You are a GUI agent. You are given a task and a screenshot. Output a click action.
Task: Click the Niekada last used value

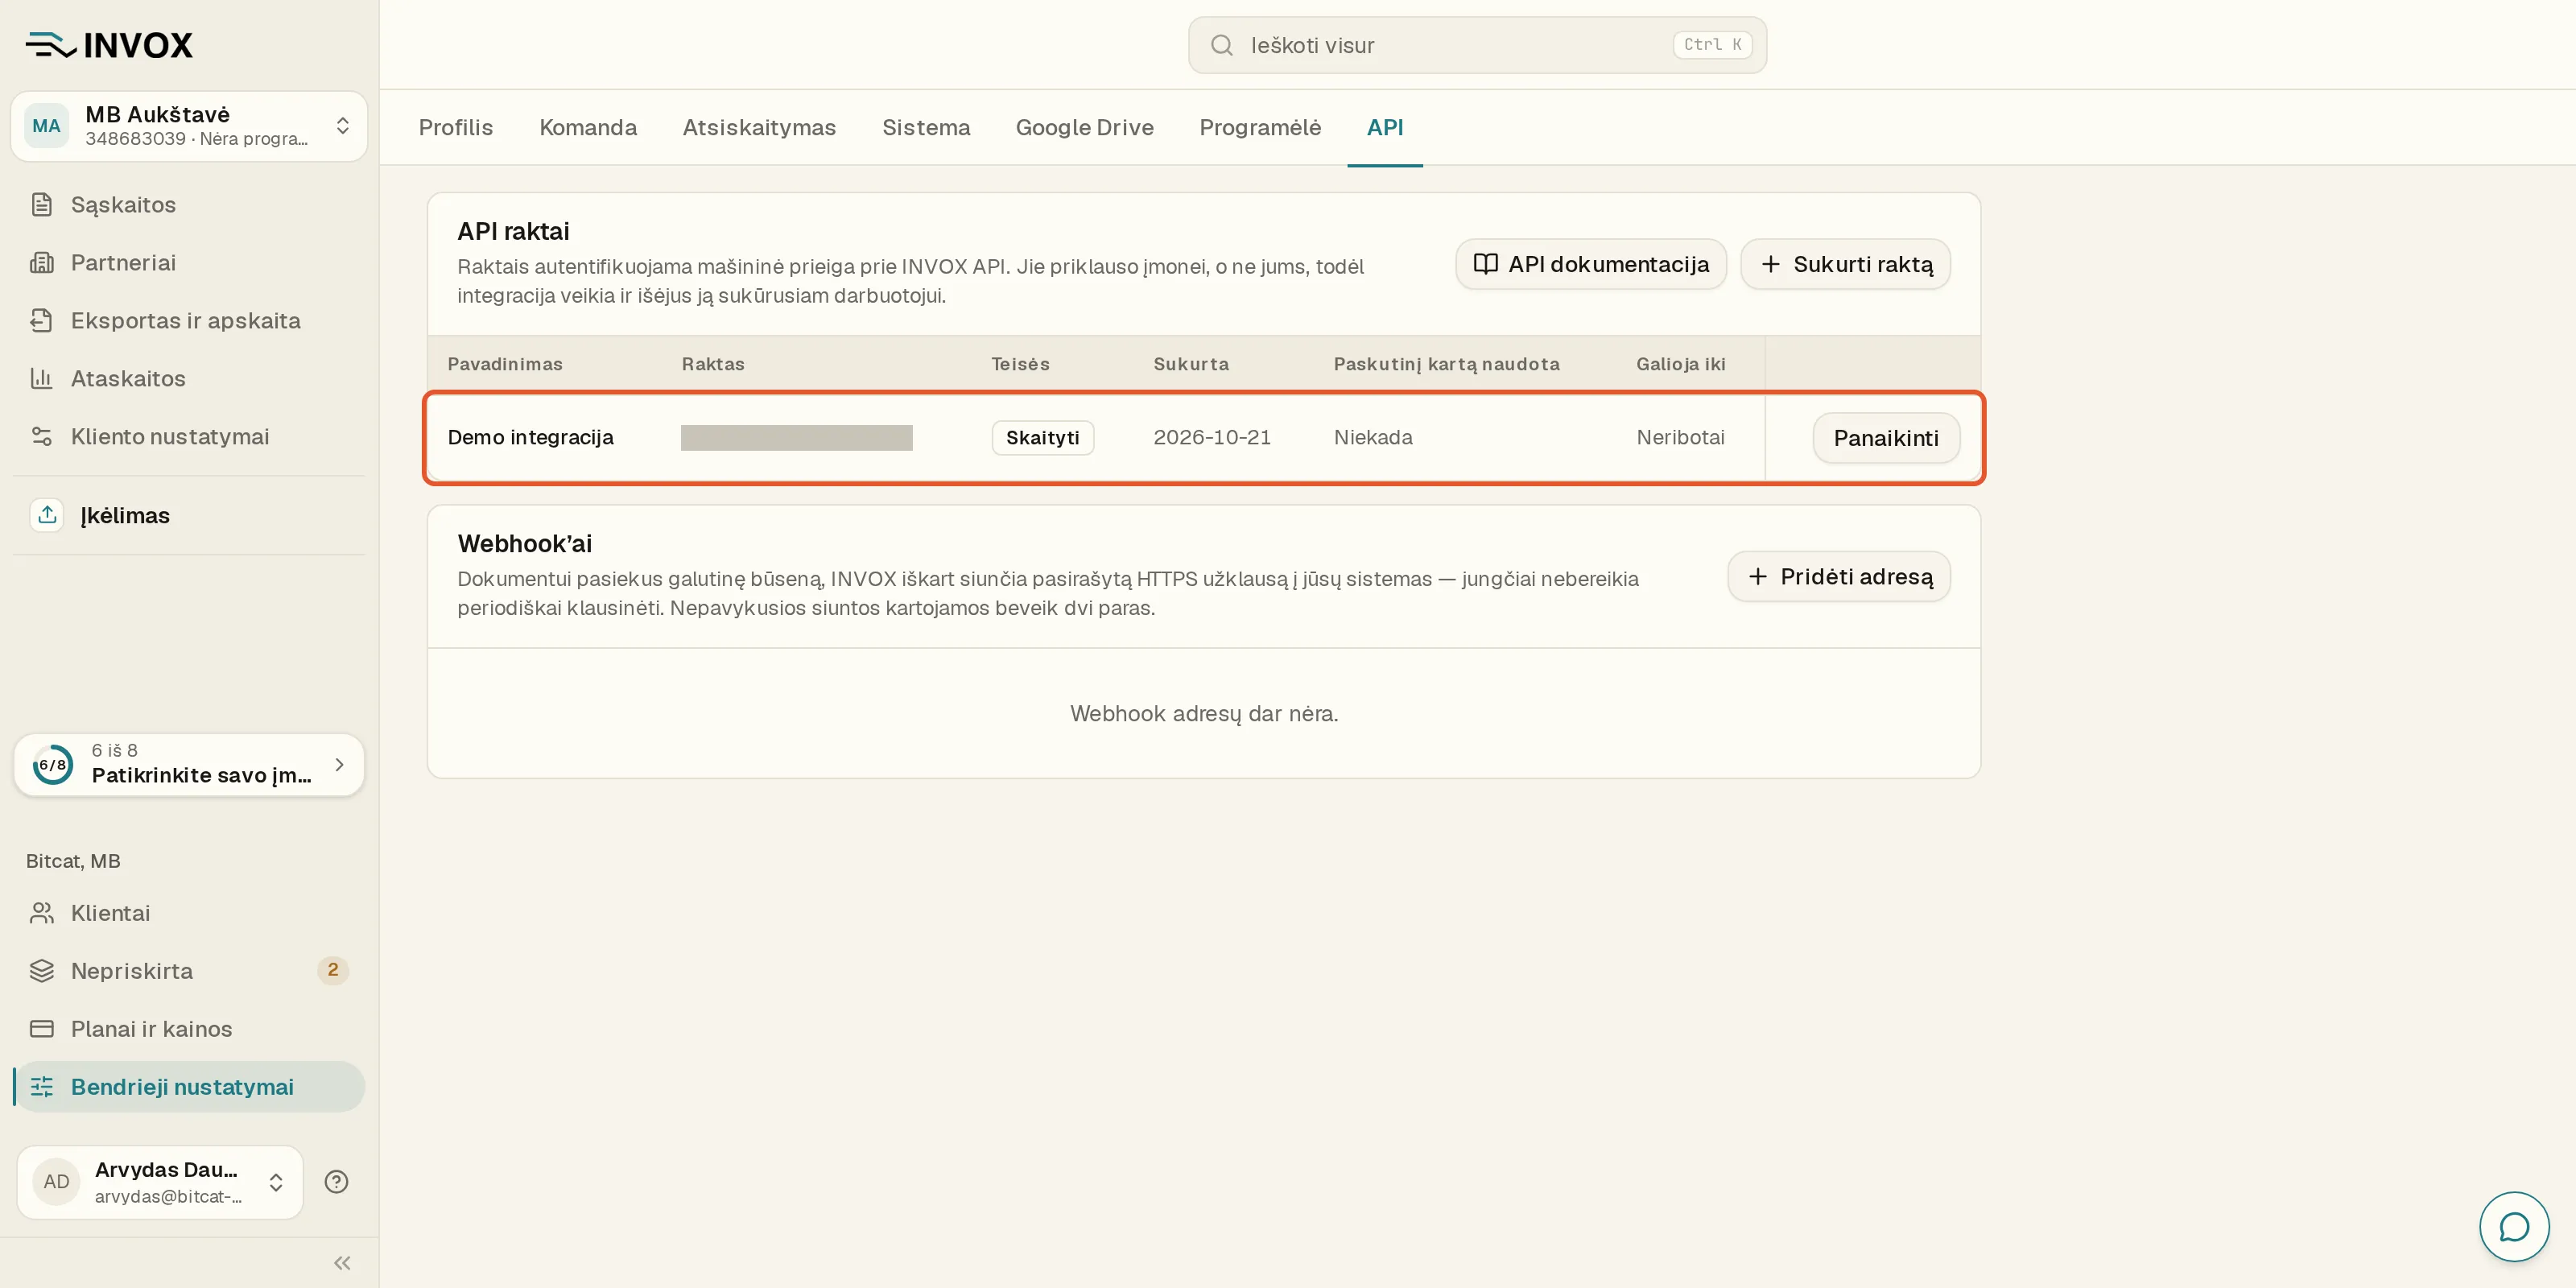(1373, 438)
